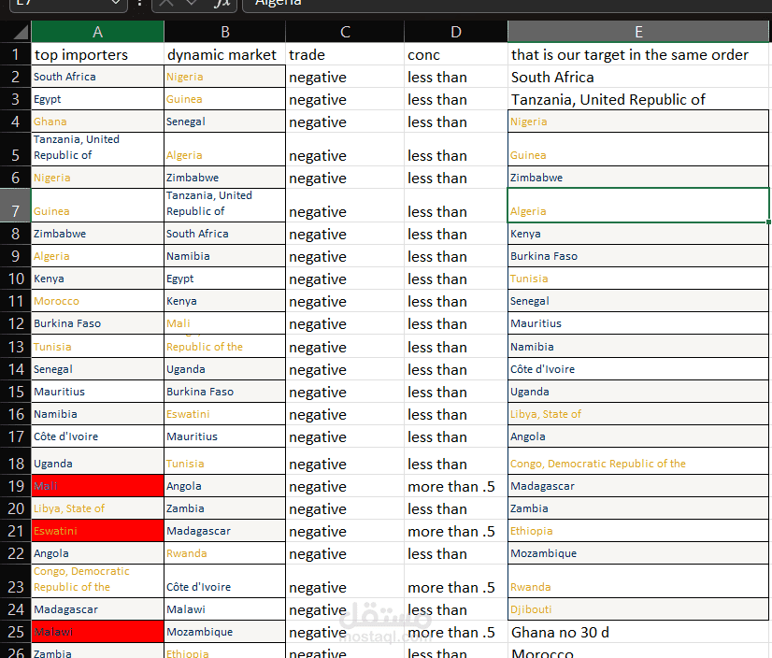772x658 pixels.
Task: Select 'Burkina Faso' in column E
Action: click(638, 256)
